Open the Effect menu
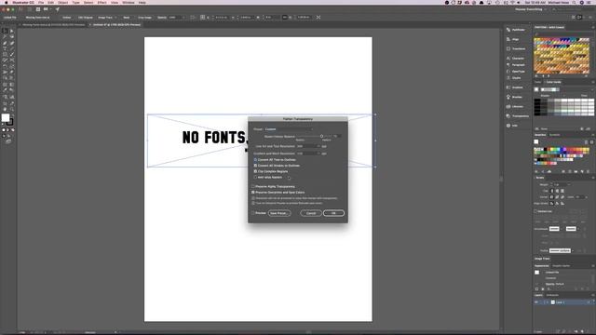Screen dimensions: 596x335 coord(102,2)
